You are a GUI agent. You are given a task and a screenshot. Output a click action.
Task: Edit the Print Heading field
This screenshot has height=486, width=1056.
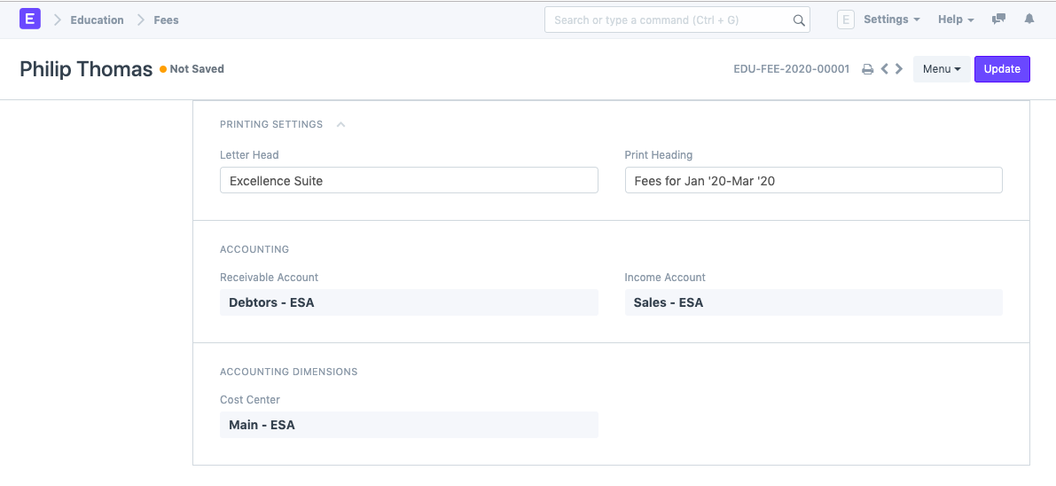point(813,181)
